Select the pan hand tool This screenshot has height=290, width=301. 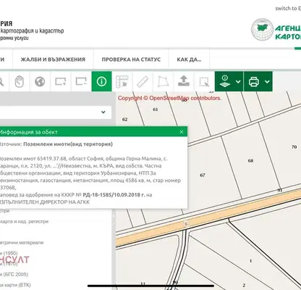coord(20,81)
